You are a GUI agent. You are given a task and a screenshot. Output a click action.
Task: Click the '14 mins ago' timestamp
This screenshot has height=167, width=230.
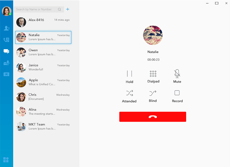click(62, 20)
